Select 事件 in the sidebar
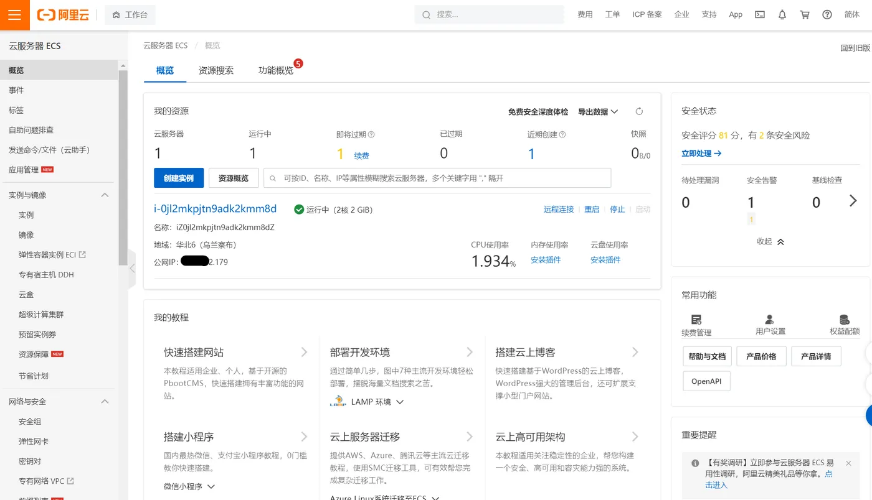This screenshot has height=500, width=872. (x=16, y=90)
